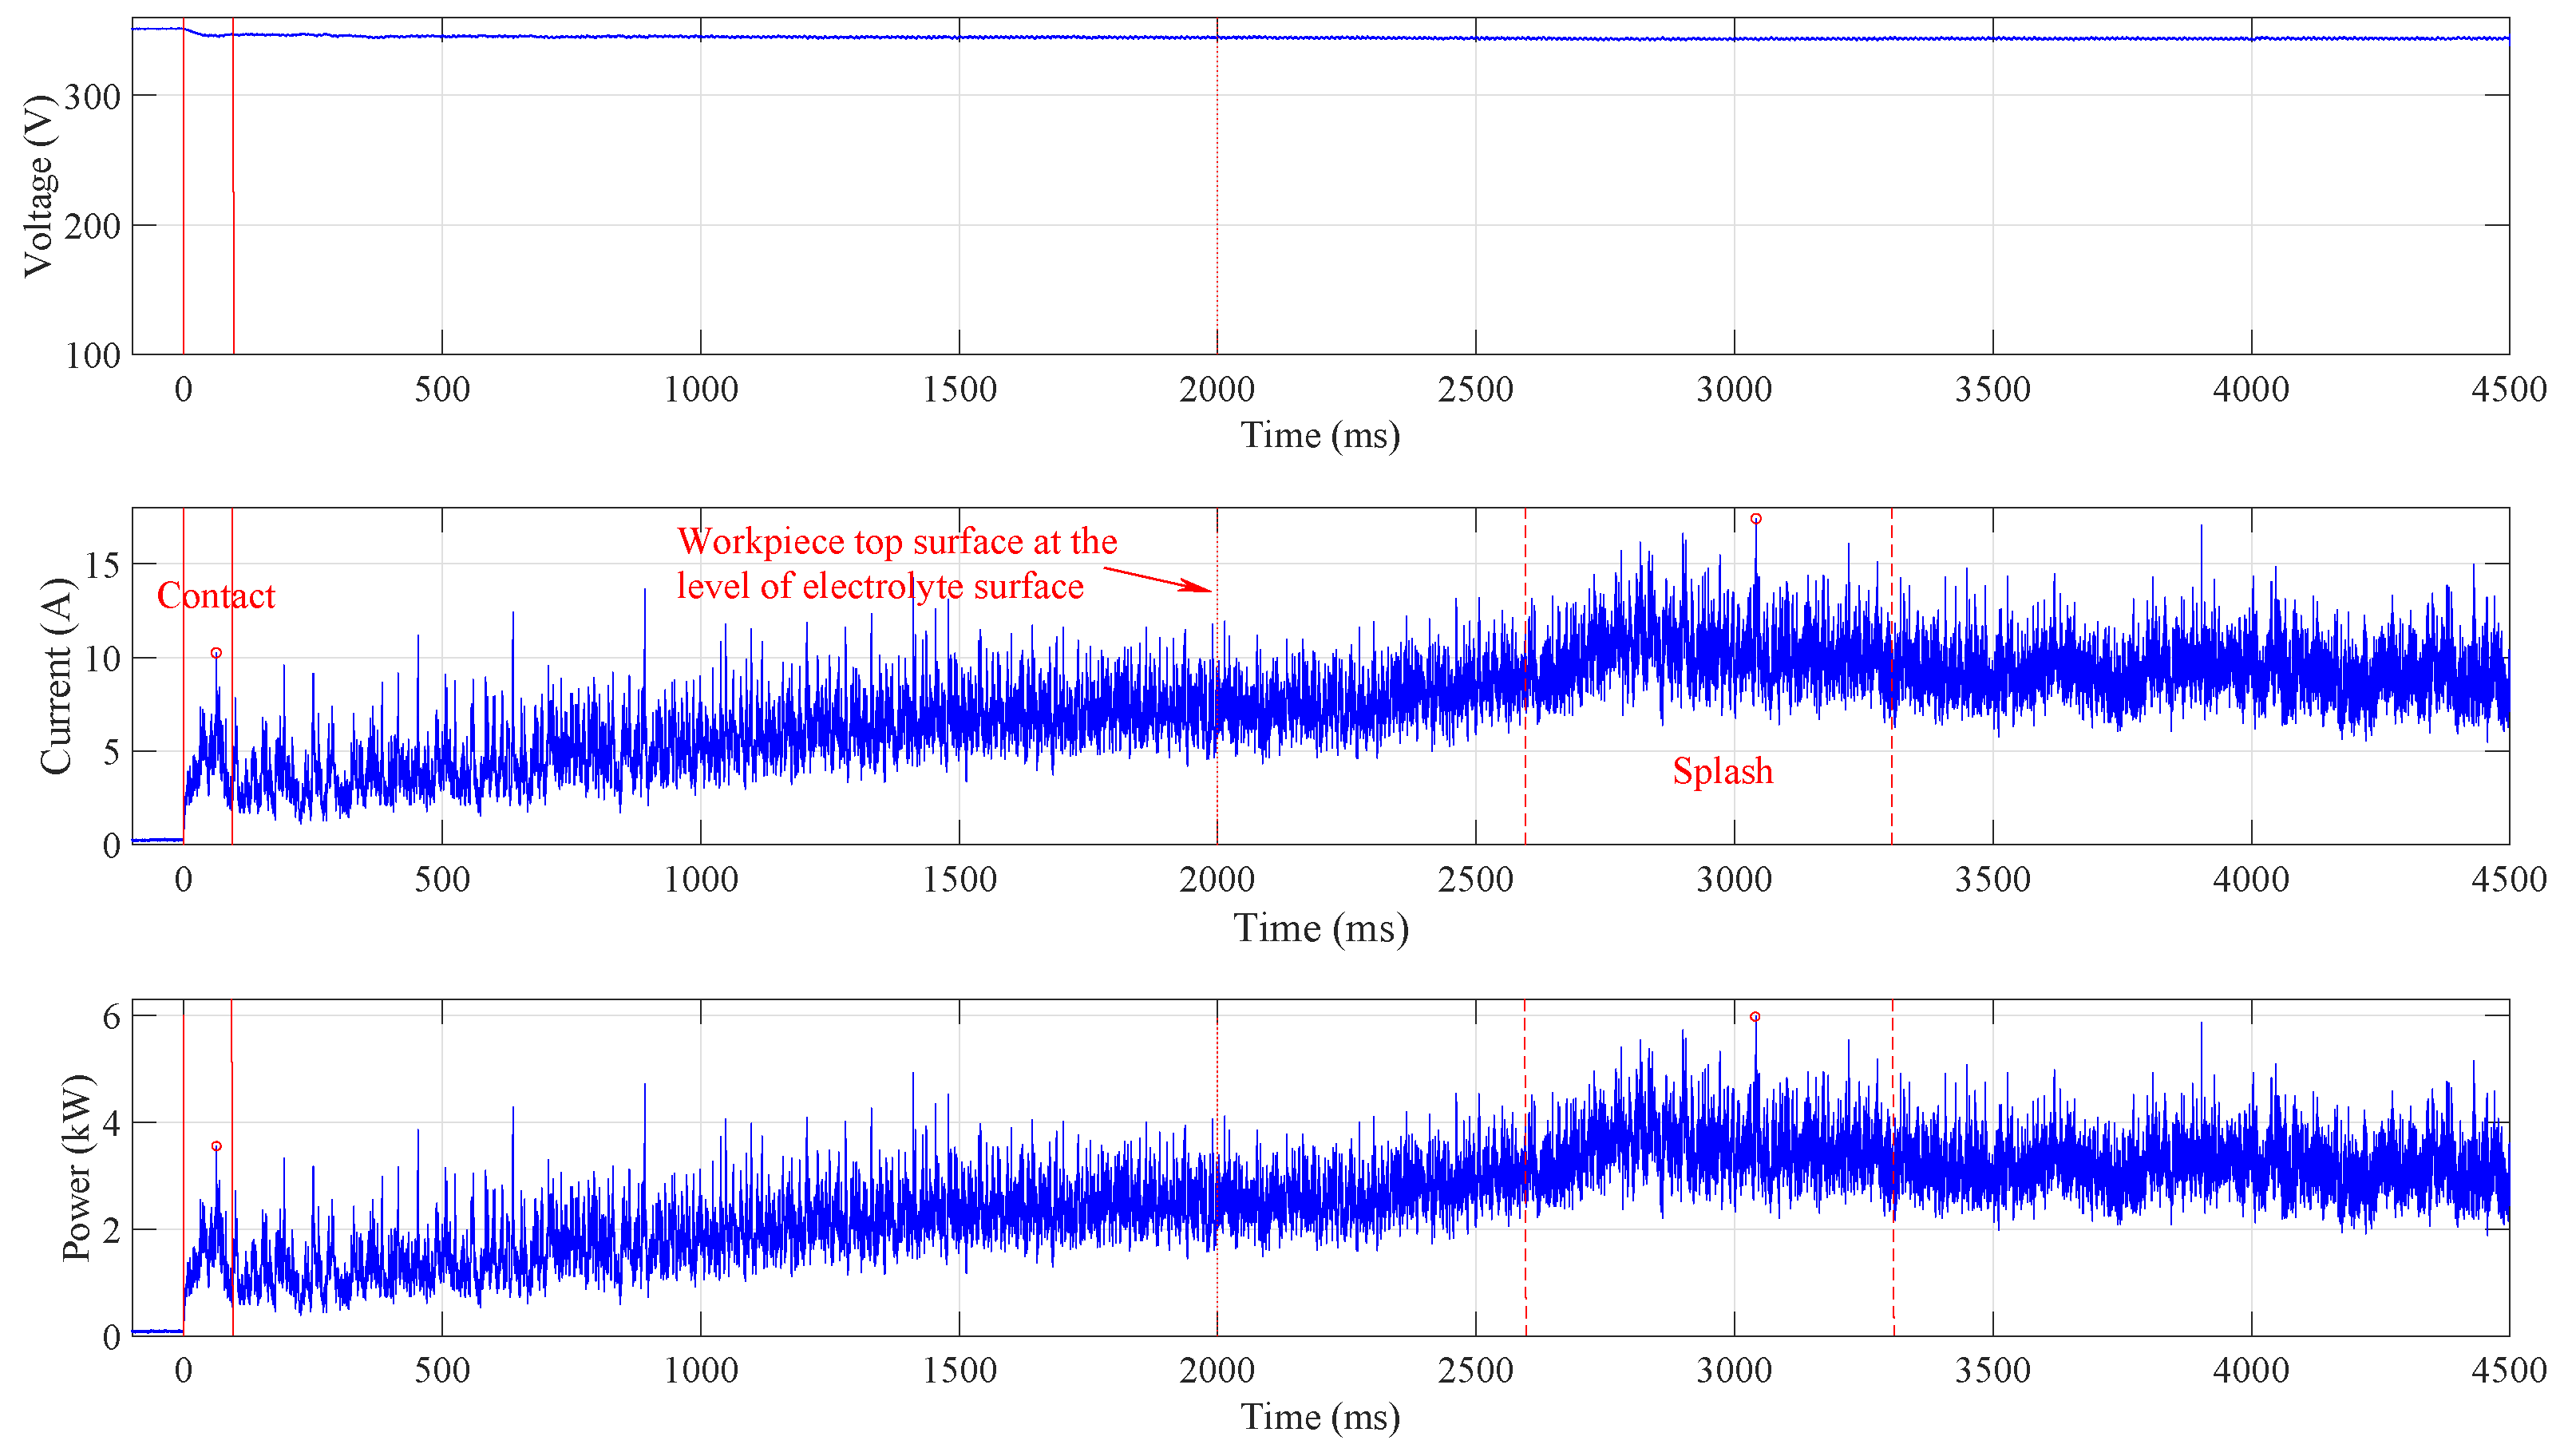Click "4500" x-axis tick of voltage plot
This screenshot has height=1456, width=2564.
click(x=2509, y=390)
